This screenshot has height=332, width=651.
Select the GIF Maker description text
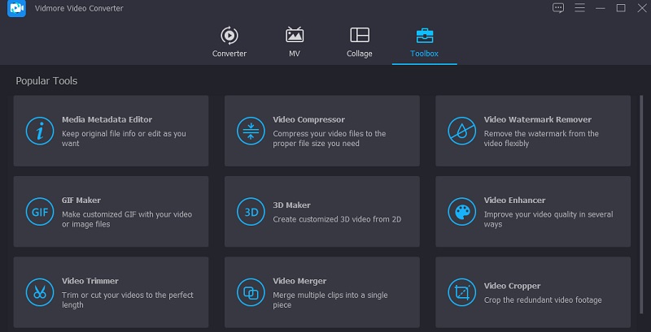click(126, 219)
